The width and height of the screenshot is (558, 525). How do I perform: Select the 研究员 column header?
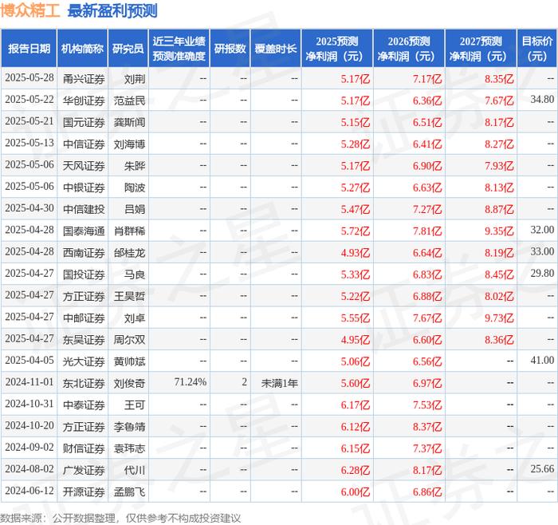point(128,49)
